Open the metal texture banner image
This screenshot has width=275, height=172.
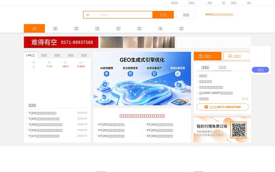(x=137, y=42)
